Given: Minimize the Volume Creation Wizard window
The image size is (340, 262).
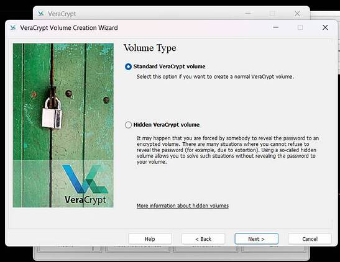Looking at the screenshot, I should click(x=276, y=27).
